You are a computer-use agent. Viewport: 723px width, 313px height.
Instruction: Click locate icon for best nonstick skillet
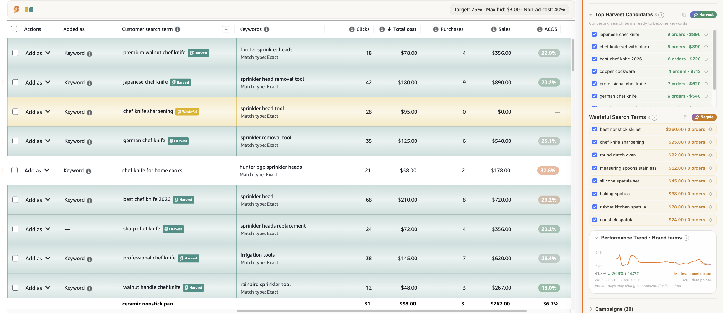[x=710, y=129]
